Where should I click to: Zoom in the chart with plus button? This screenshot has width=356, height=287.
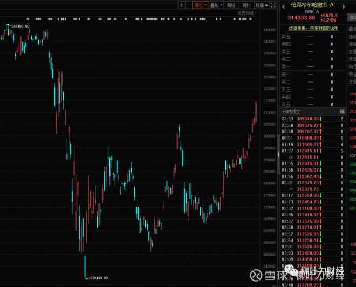[x=181, y=5]
